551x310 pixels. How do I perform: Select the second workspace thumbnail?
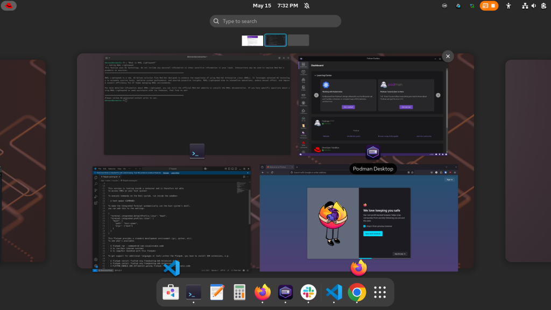275,40
